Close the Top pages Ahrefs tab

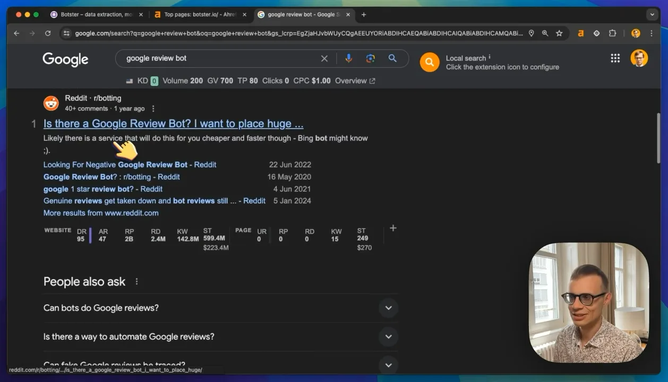(x=244, y=15)
